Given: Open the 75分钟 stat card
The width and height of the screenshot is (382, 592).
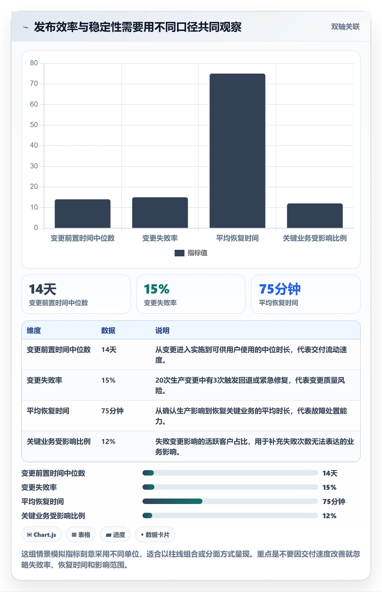Looking at the screenshot, I should [306, 294].
